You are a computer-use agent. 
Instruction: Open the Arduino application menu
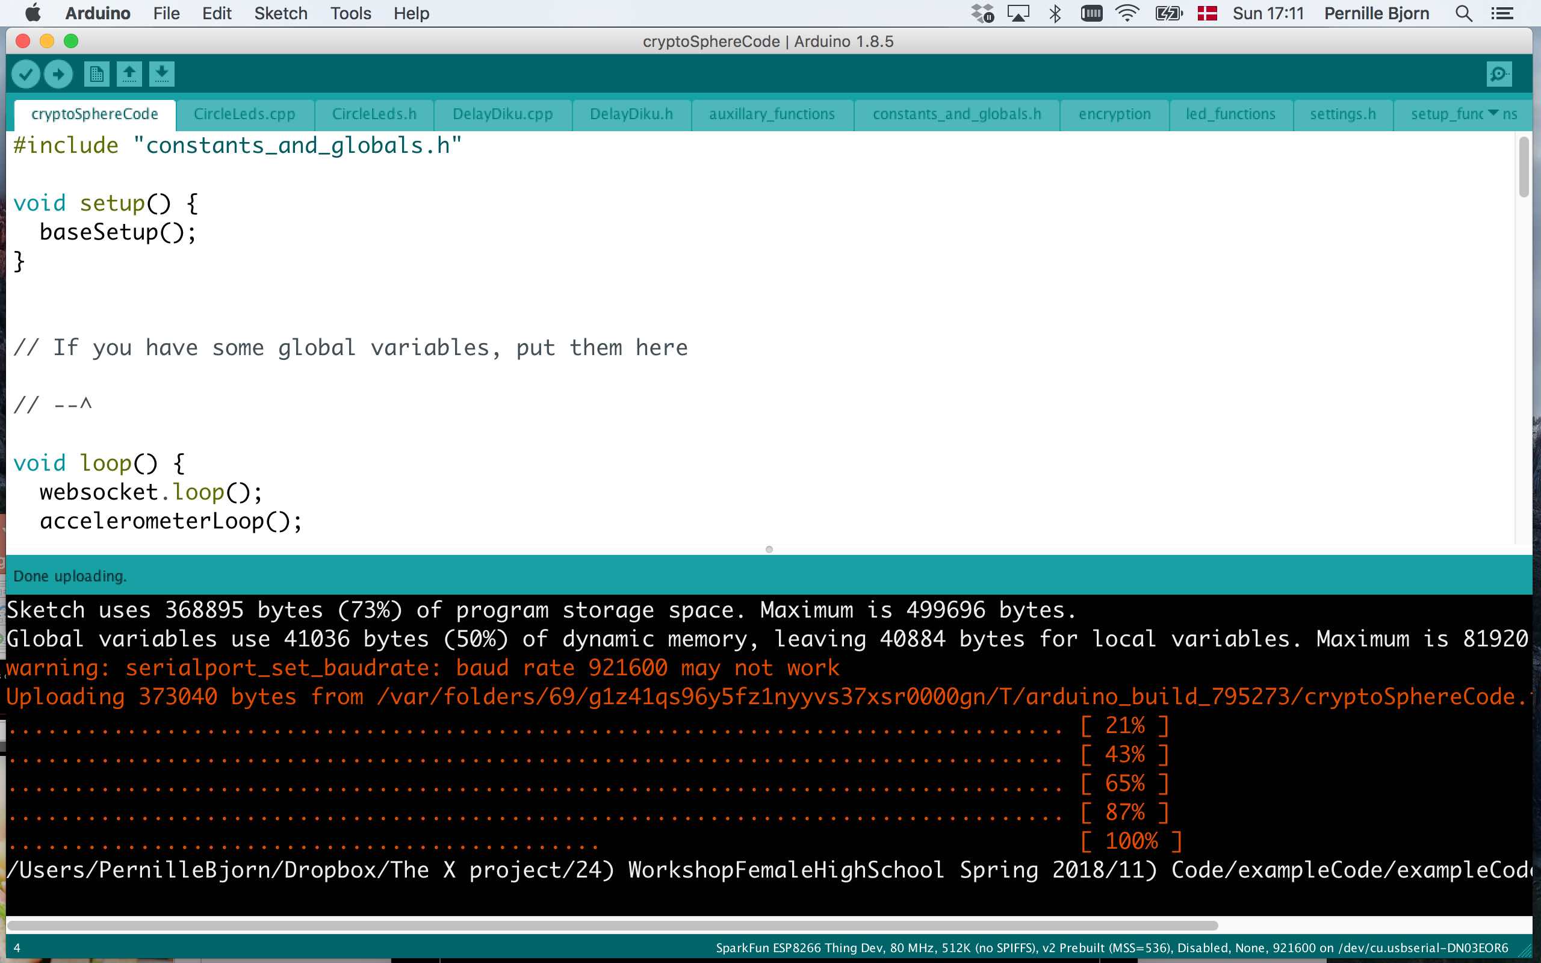point(98,13)
